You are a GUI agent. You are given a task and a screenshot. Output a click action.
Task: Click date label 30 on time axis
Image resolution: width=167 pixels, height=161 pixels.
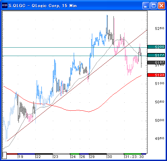point(110,157)
